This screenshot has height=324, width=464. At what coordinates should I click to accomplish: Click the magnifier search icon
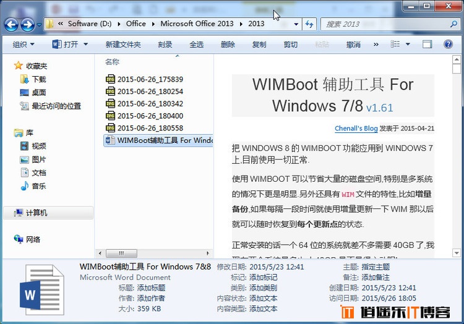[x=454, y=24]
